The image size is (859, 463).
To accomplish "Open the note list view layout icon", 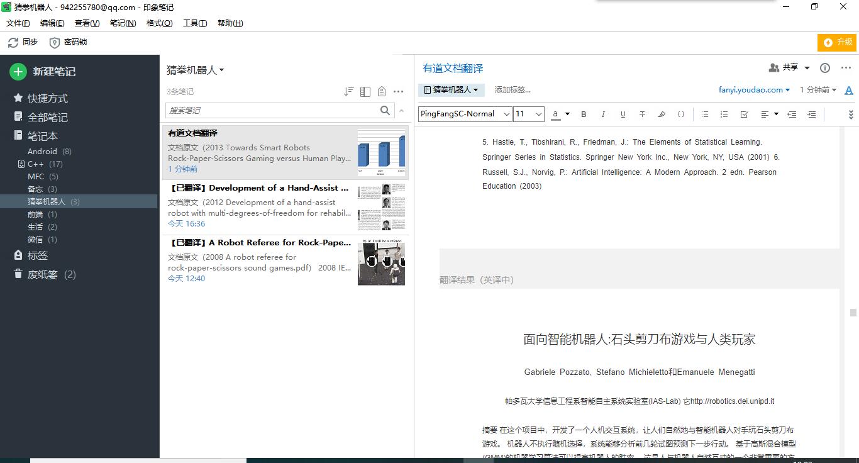I will pyautogui.click(x=365, y=91).
